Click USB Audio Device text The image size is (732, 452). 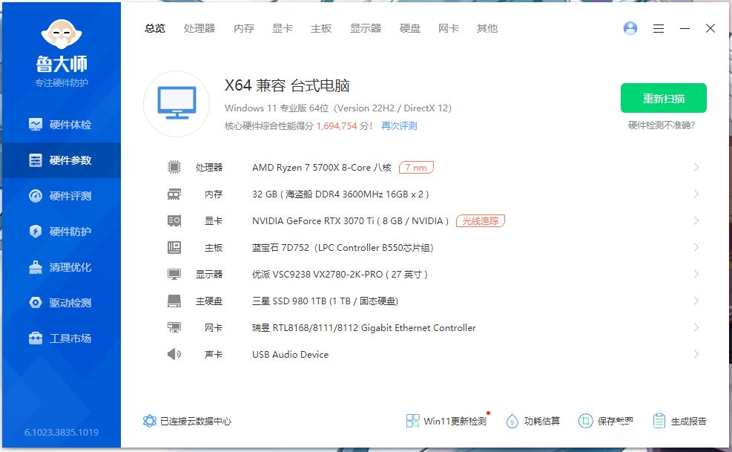[x=291, y=354]
